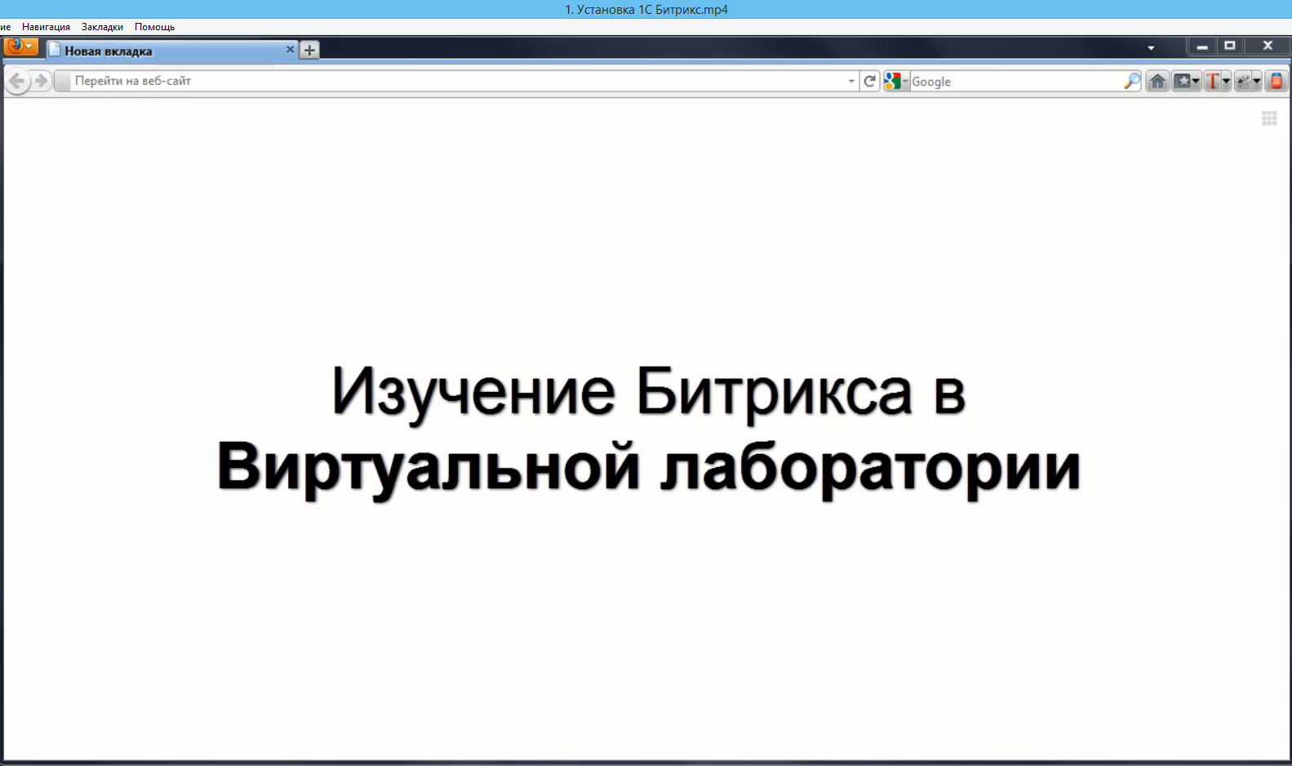Focus the Перейти на веб-сайт address field
The height and width of the screenshot is (766, 1292).
pyautogui.click(x=457, y=81)
